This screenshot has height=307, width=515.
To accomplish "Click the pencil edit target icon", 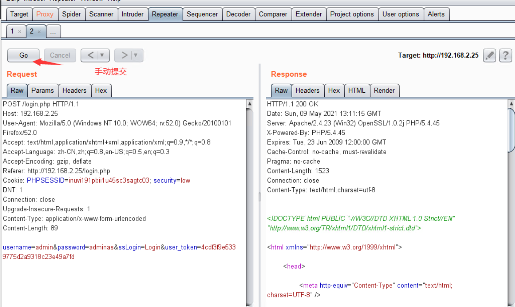I will coord(489,55).
